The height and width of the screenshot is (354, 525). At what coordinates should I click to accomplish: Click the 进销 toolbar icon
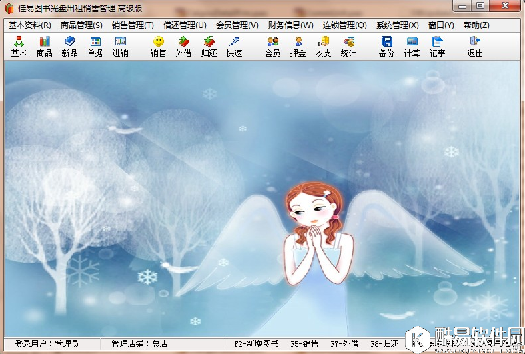click(121, 46)
